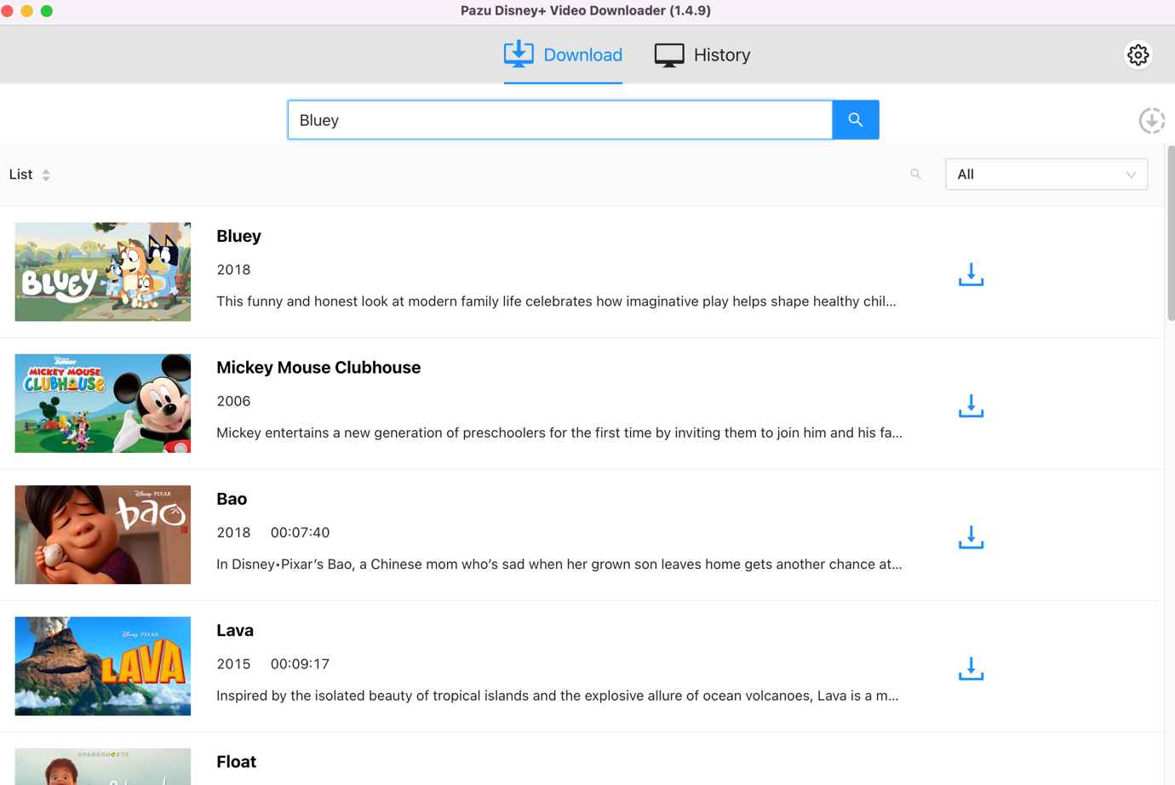1175x785 pixels.
Task: Download Mickey Mouse Clubhouse via its icon
Action: tap(971, 406)
